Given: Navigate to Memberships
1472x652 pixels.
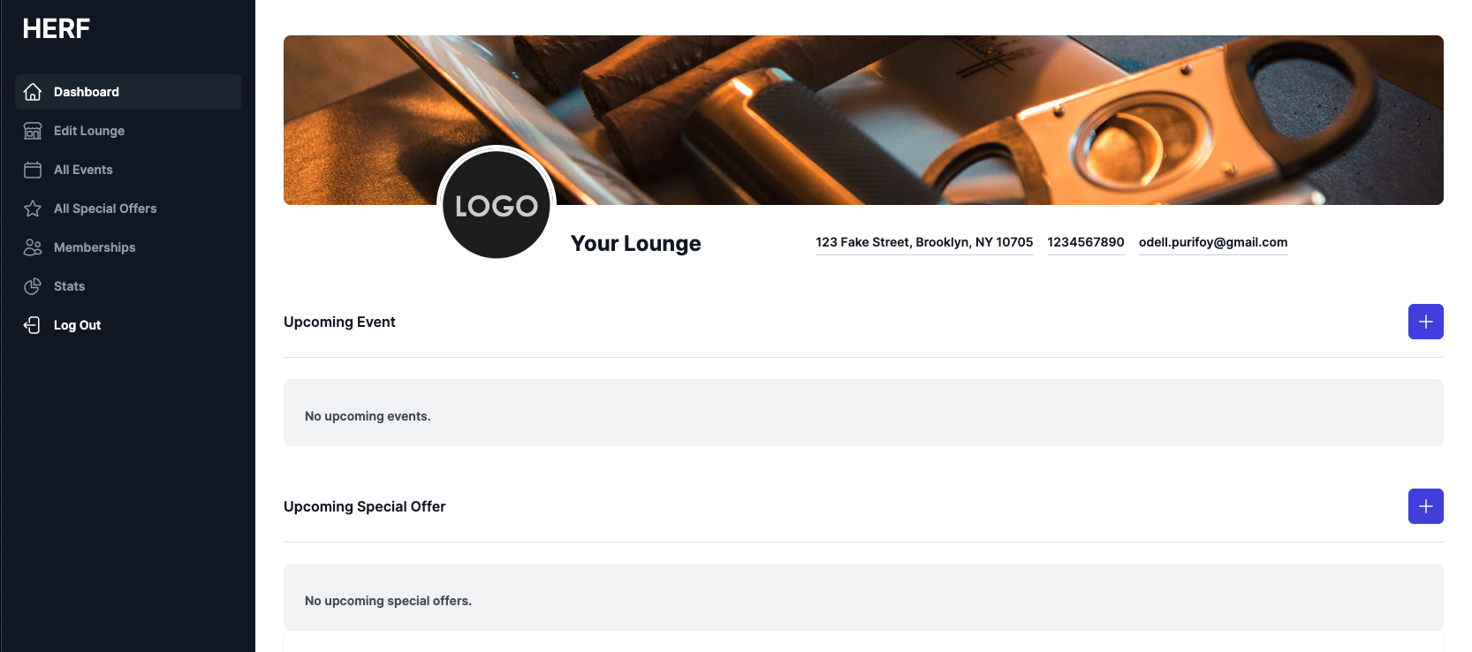Looking at the screenshot, I should 95,247.
